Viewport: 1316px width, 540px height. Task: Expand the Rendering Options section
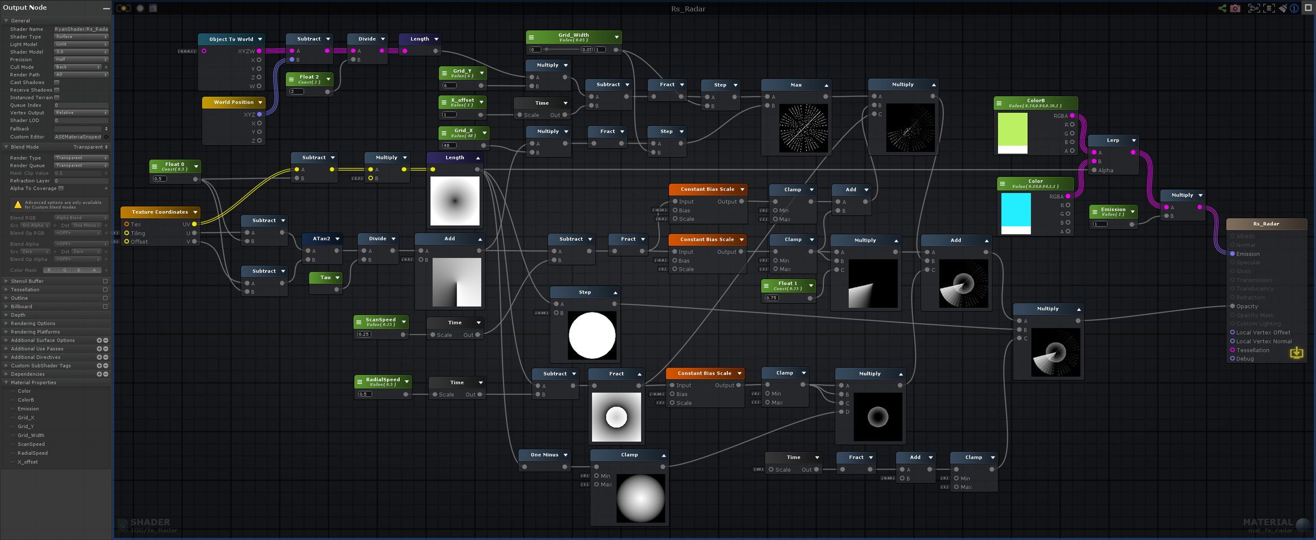(x=33, y=324)
